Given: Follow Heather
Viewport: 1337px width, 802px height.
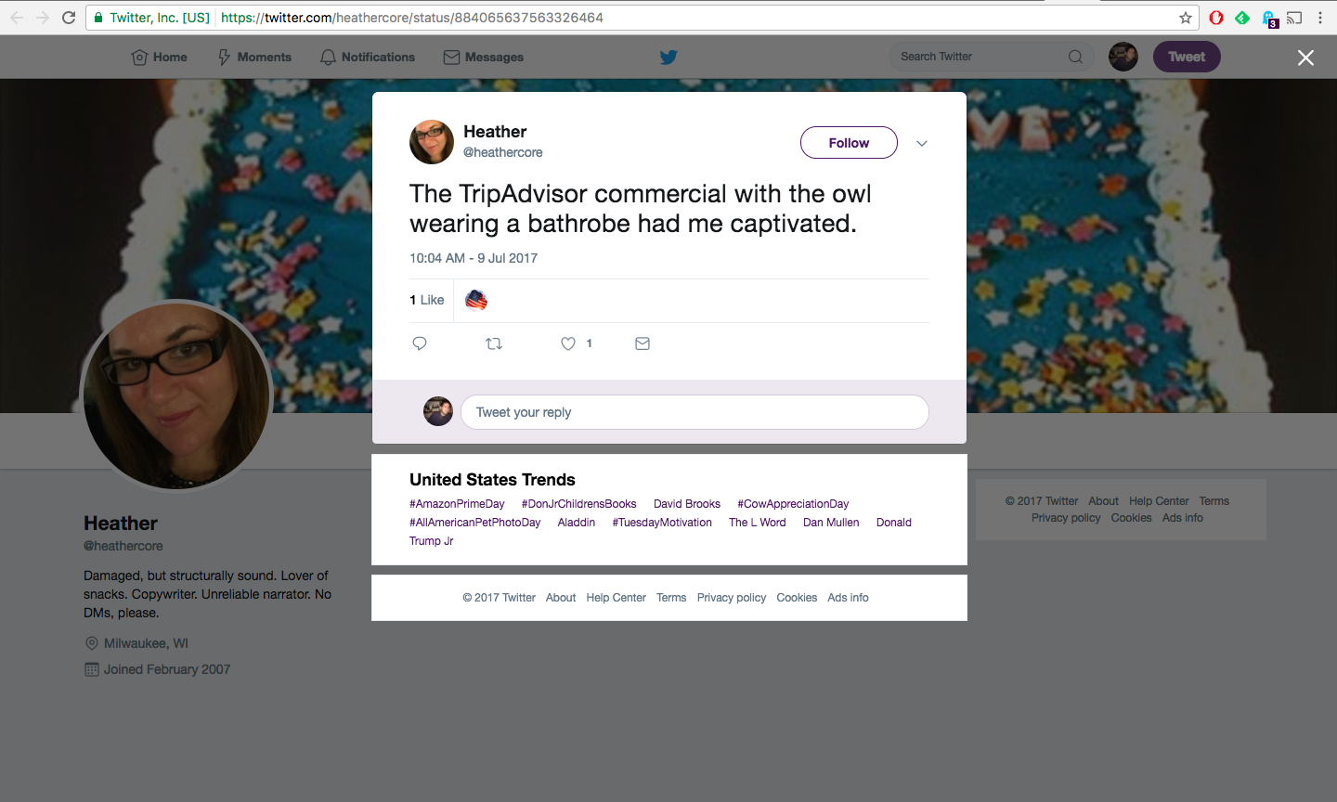Looking at the screenshot, I should (x=849, y=143).
